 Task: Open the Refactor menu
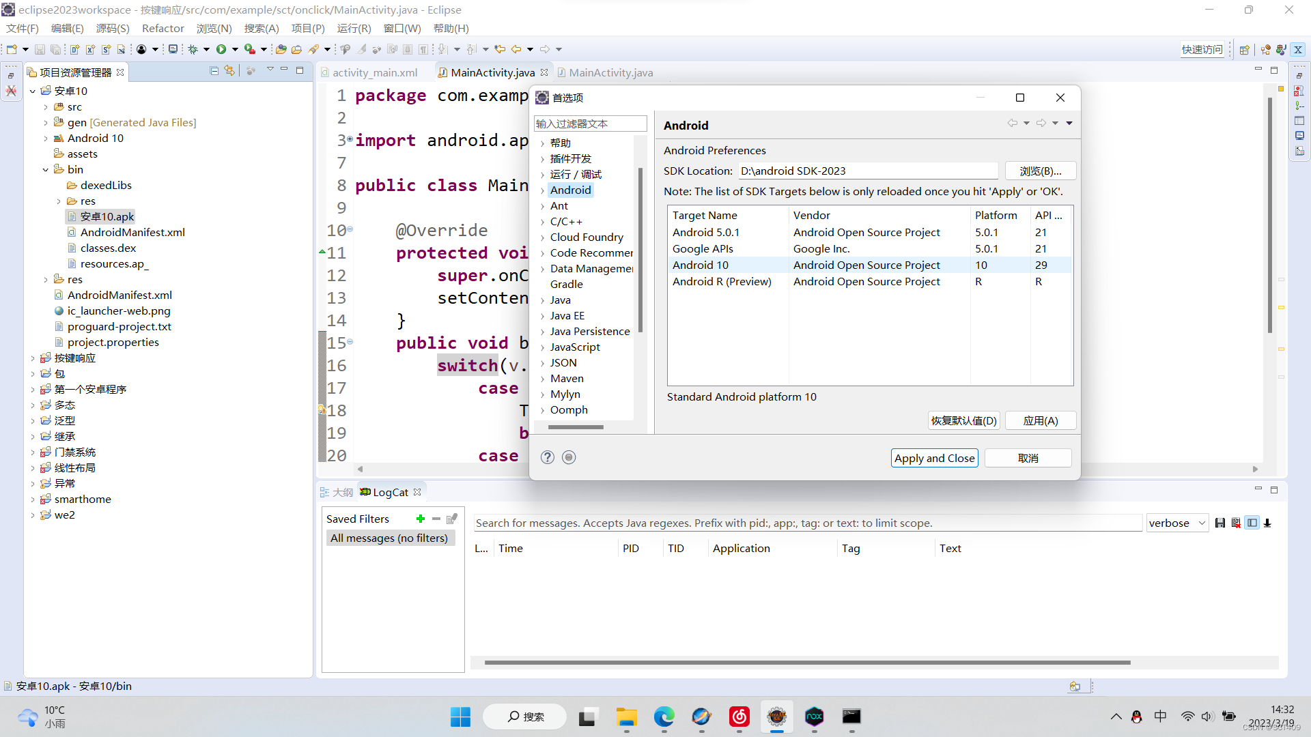[x=163, y=29]
